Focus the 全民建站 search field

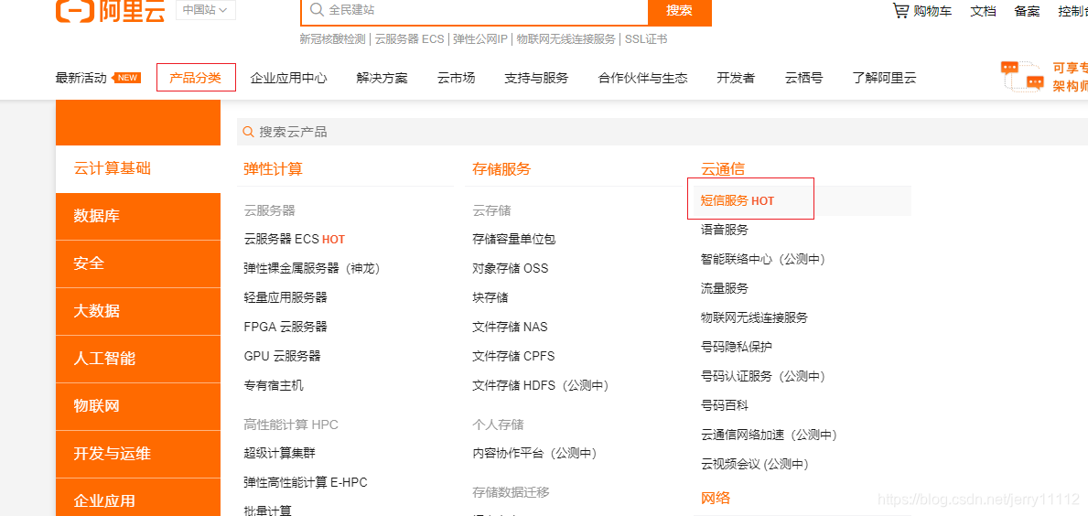pos(475,11)
